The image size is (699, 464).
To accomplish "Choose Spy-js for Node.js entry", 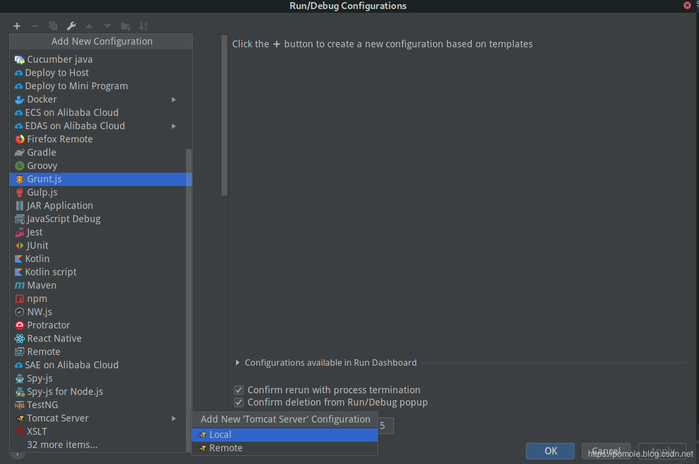I will coord(98,392).
